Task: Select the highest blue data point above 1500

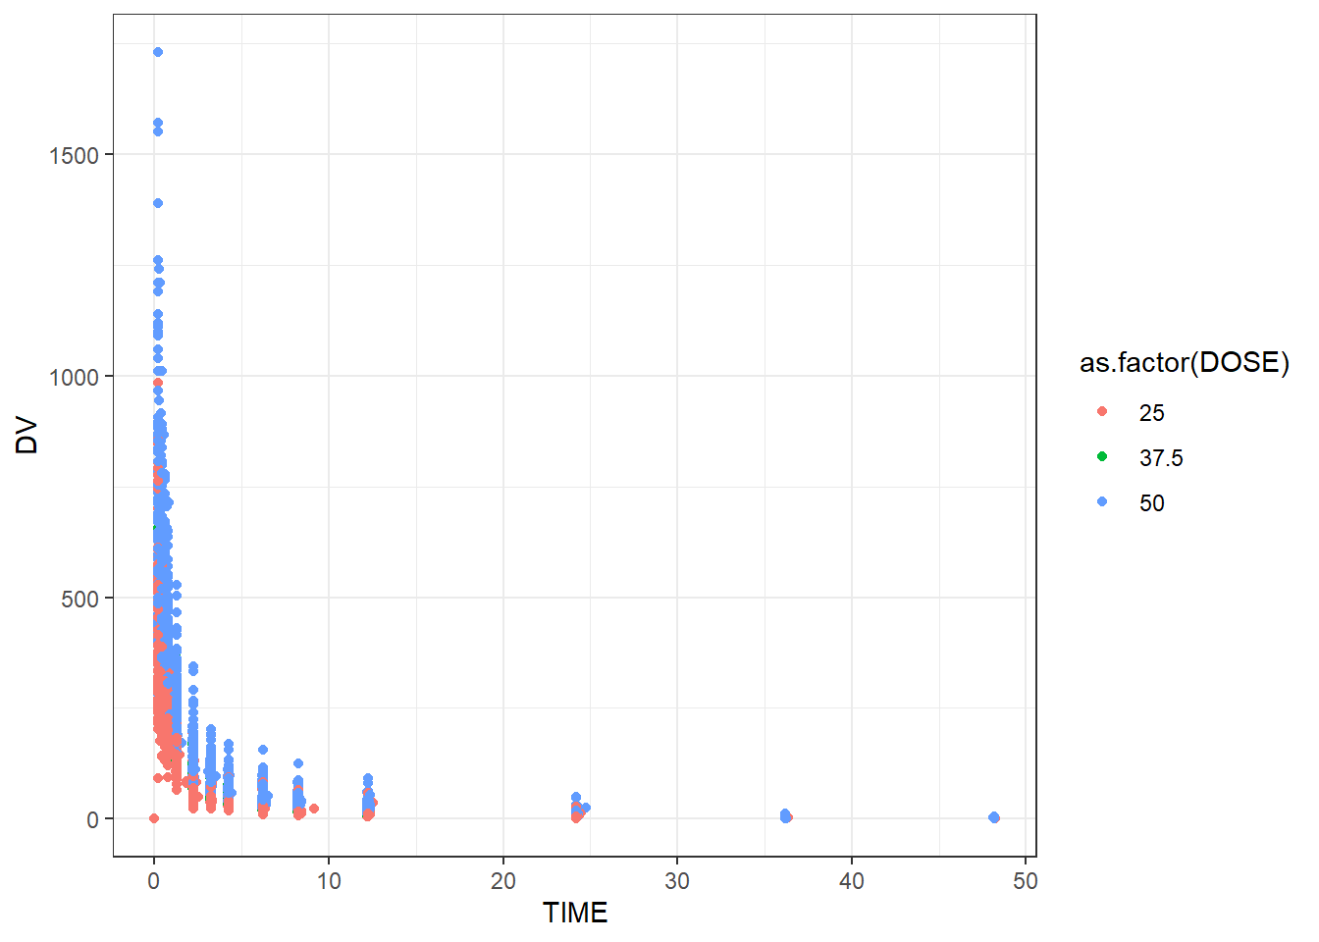Action: coord(158,52)
